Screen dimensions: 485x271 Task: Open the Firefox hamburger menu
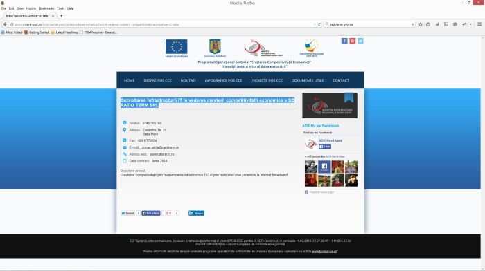(x=479, y=24)
